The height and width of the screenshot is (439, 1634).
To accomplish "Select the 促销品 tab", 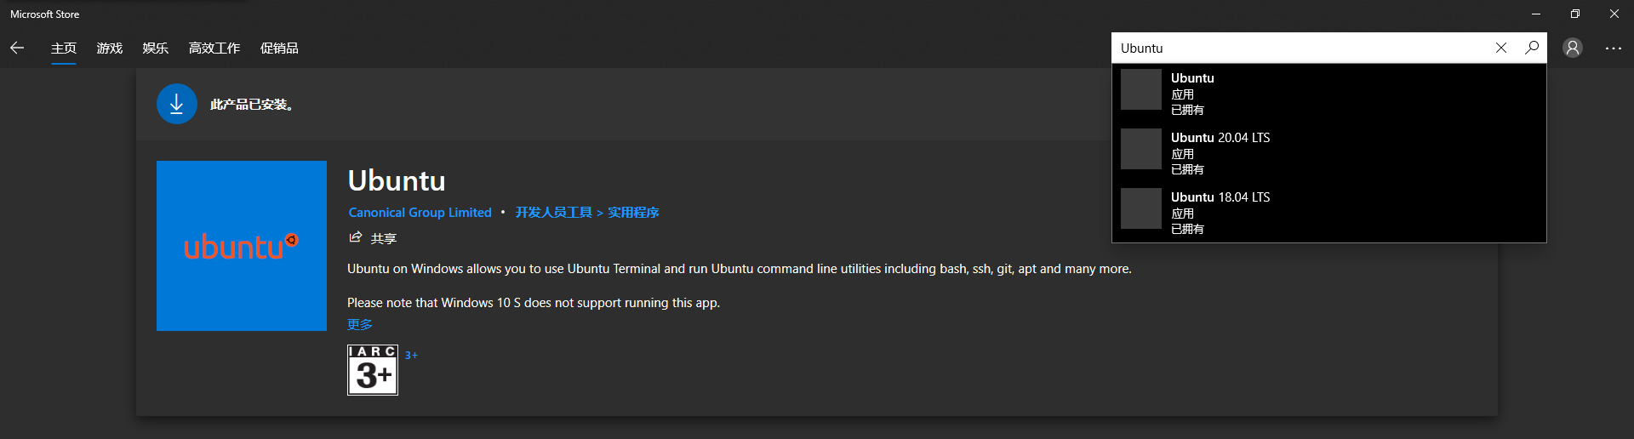I will [x=279, y=48].
